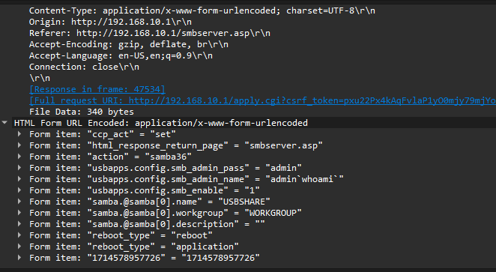This screenshot has height=272, width=496.
Task: Expand the "action" = "samba36" form item
Action: click(19, 157)
